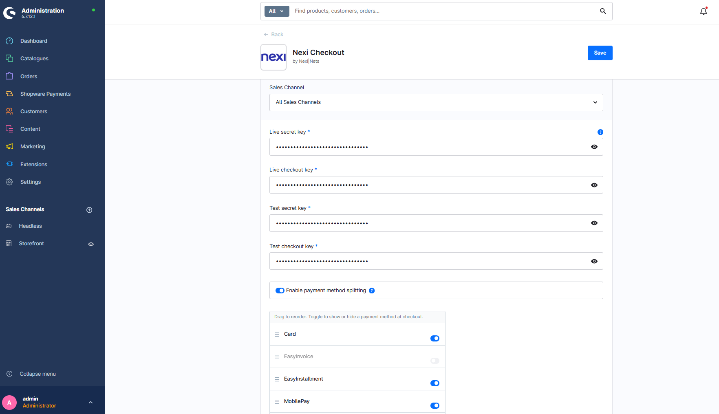Image resolution: width=719 pixels, height=414 pixels.
Task: Toggle the EasyInvoice payment method switch
Action: tap(435, 361)
